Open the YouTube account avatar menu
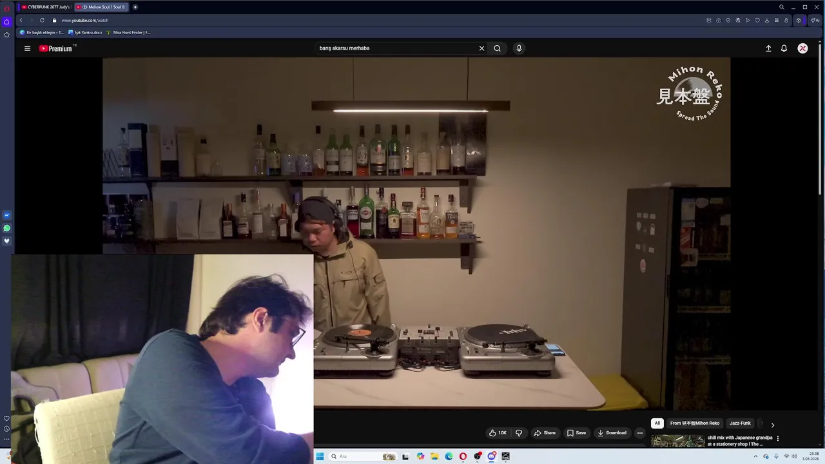The width and height of the screenshot is (825, 464). [x=802, y=48]
